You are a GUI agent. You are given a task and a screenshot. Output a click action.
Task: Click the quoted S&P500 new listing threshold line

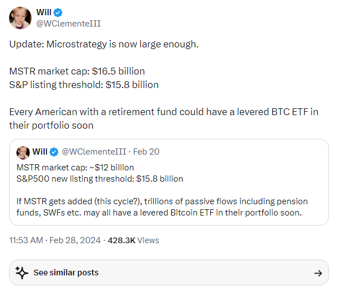[100, 179]
